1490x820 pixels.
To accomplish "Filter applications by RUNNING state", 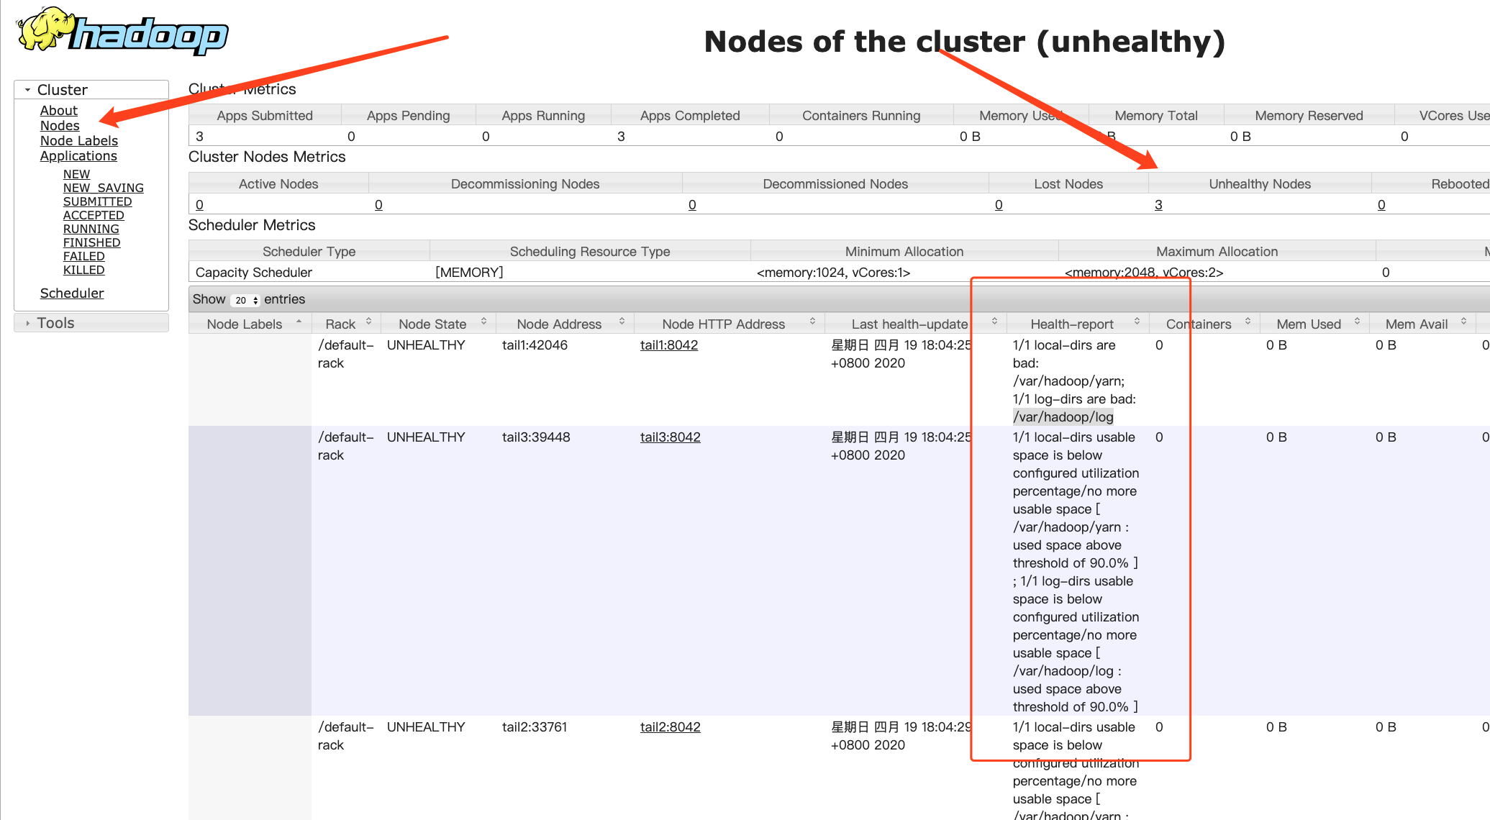I will (x=91, y=229).
